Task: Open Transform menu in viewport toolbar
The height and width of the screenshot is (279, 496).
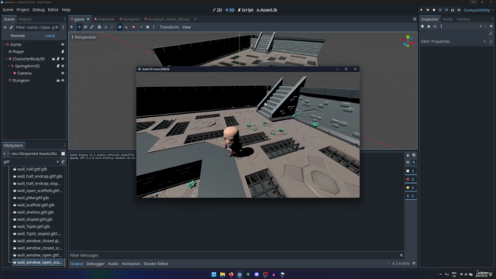Action: click(169, 27)
